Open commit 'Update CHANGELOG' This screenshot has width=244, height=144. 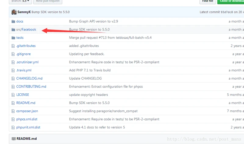(x=85, y=78)
